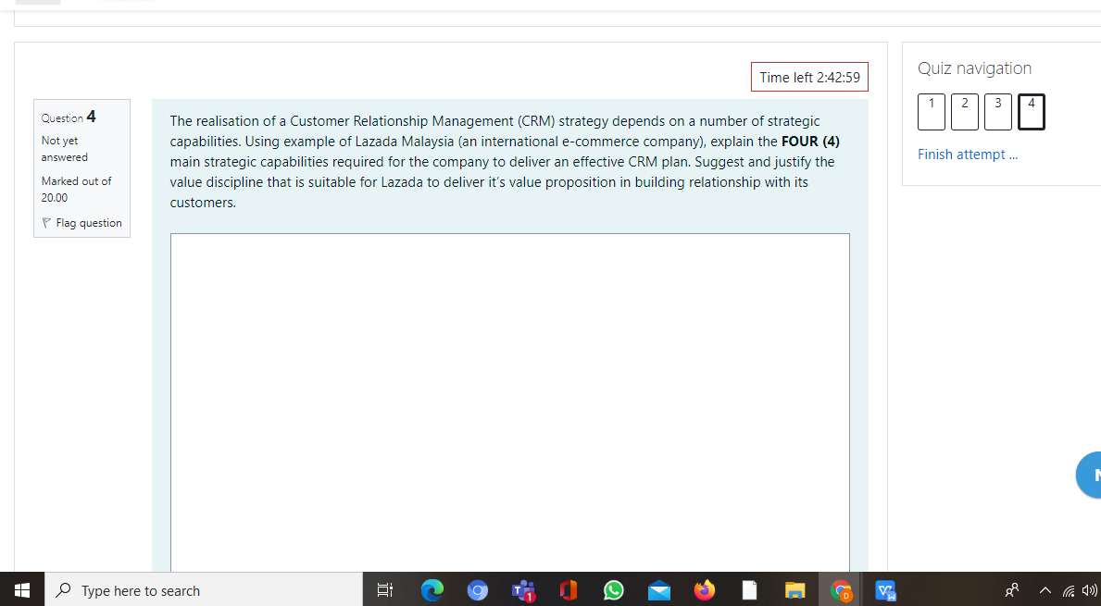Show hidden system tray icons
This screenshot has width=1101, height=606.
(x=1045, y=590)
